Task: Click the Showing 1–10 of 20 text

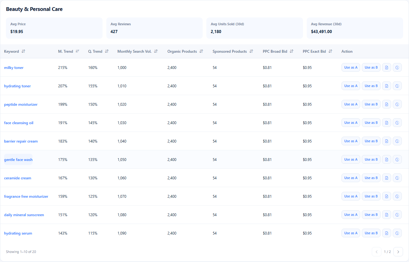Action: pos(21,252)
